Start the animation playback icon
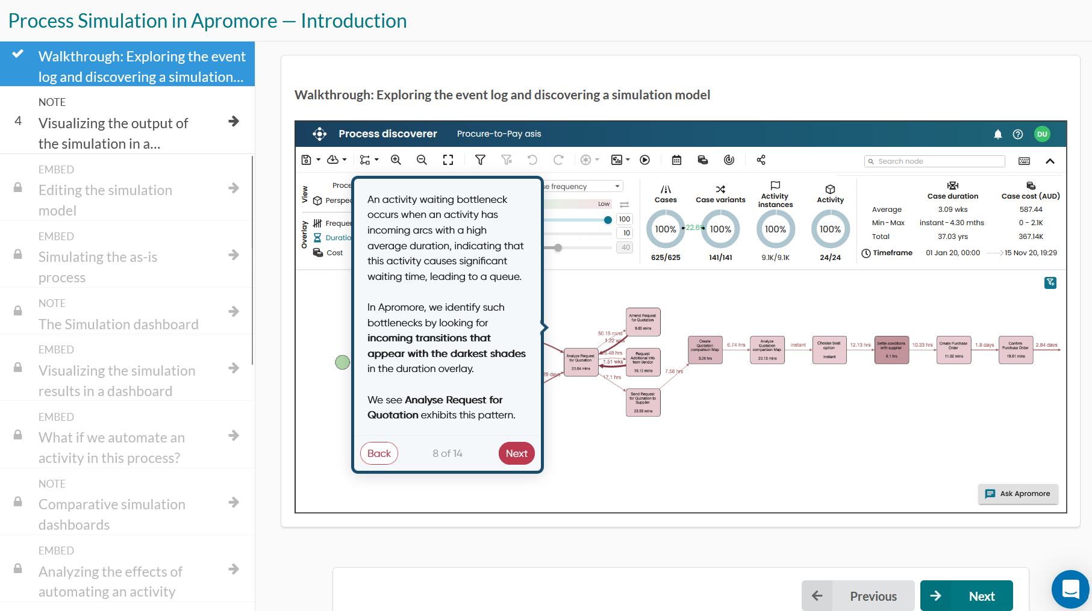 (x=644, y=160)
